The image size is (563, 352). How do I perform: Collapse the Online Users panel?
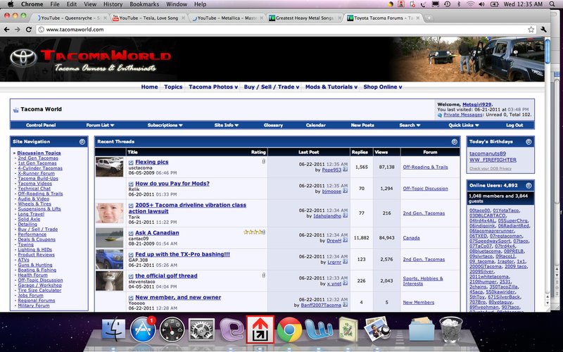pyautogui.click(x=529, y=186)
